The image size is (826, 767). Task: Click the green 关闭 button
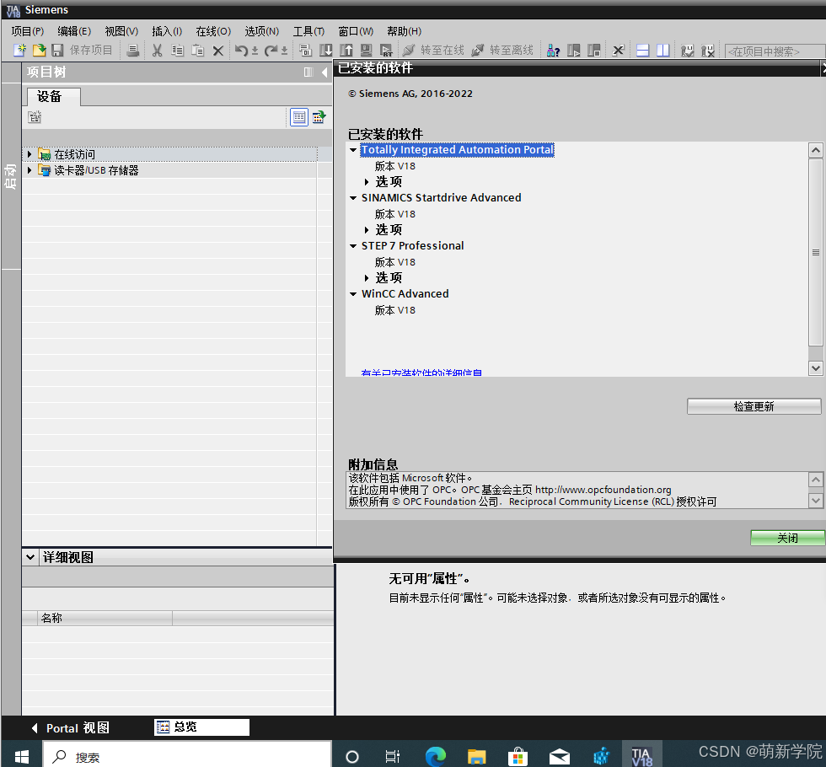pos(787,538)
